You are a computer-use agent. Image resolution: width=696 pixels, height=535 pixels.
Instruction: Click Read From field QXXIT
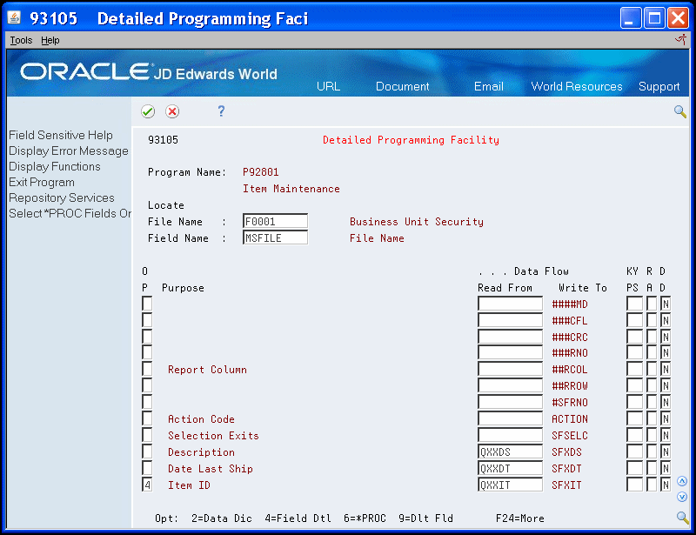pos(510,485)
